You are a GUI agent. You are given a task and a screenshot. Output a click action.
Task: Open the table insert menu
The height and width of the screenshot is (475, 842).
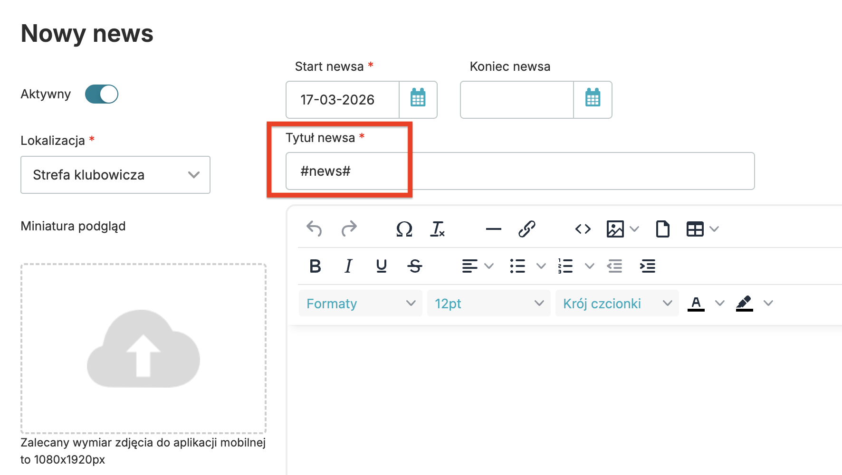pyautogui.click(x=695, y=229)
